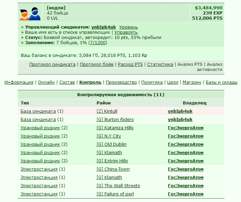Viewport: 241px width, 202px height.
Task: Switch to Магазин tab
Action: point(192,82)
